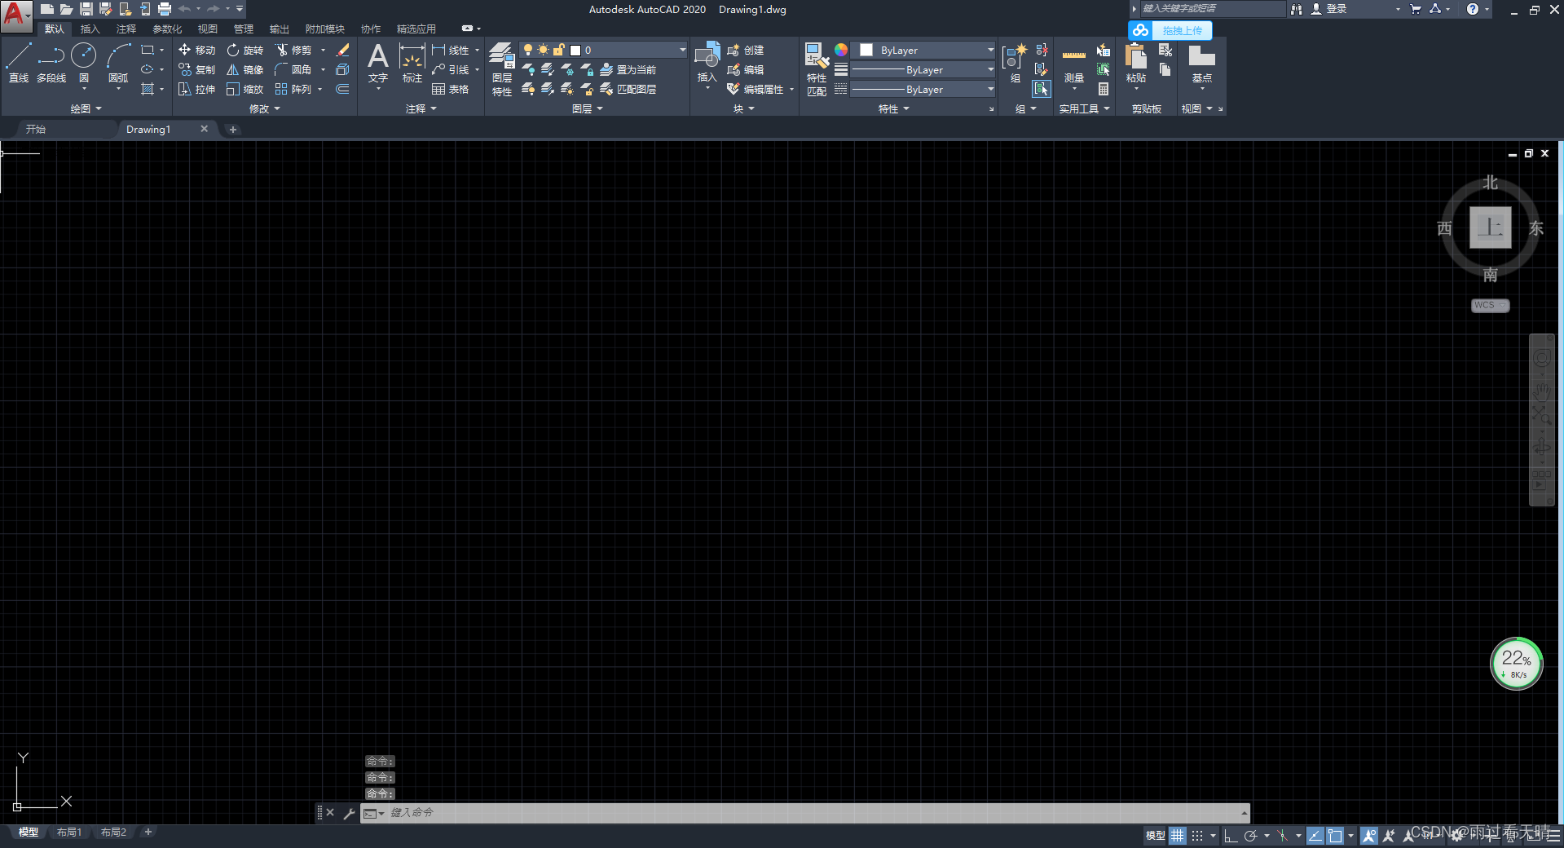This screenshot has width=1564, height=848.
Task: Expand the 绘图 (Draw) panel
Action: pyautogui.click(x=86, y=108)
